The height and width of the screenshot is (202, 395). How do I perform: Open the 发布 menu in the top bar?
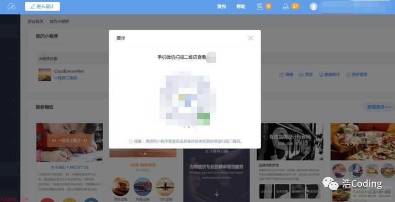(x=221, y=7)
